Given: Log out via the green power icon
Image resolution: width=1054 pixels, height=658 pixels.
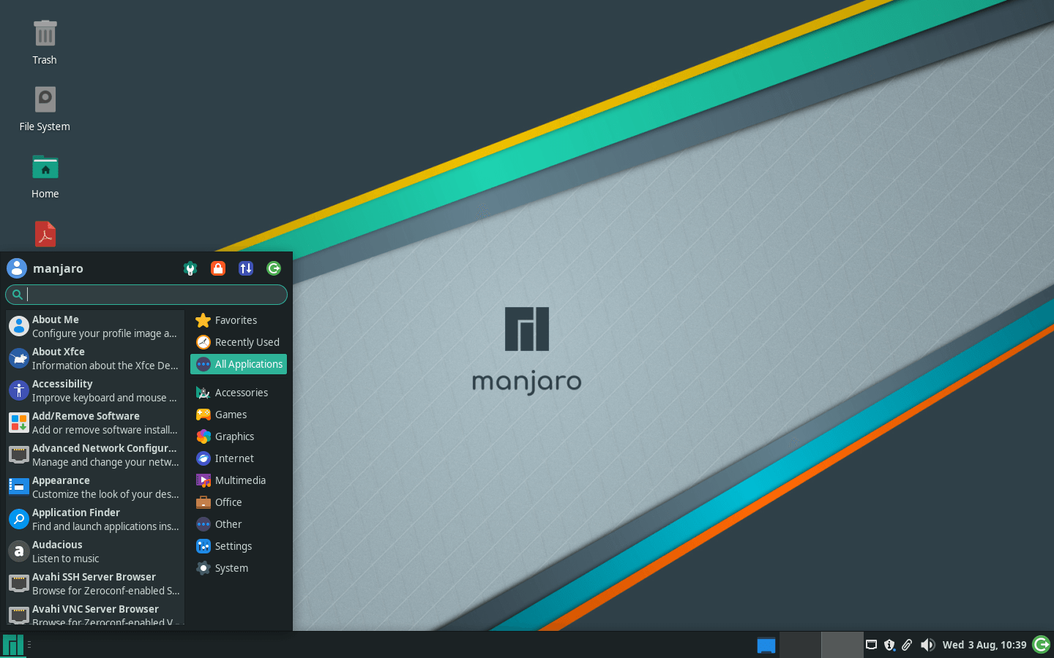Looking at the screenshot, I should coord(273,268).
